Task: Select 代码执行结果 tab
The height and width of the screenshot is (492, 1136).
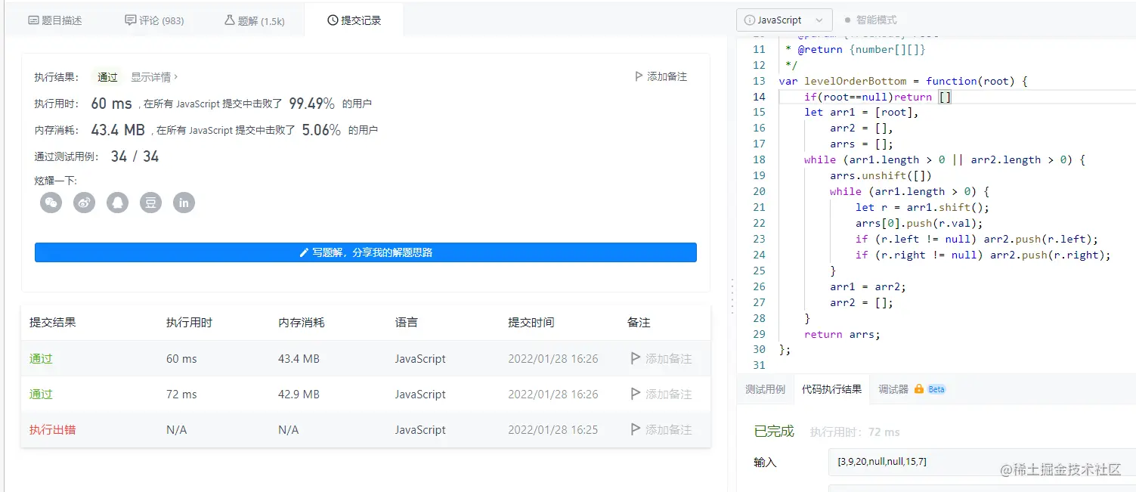Action: coord(831,389)
